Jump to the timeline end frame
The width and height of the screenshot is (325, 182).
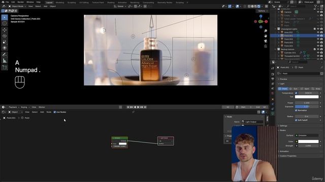point(145,107)
